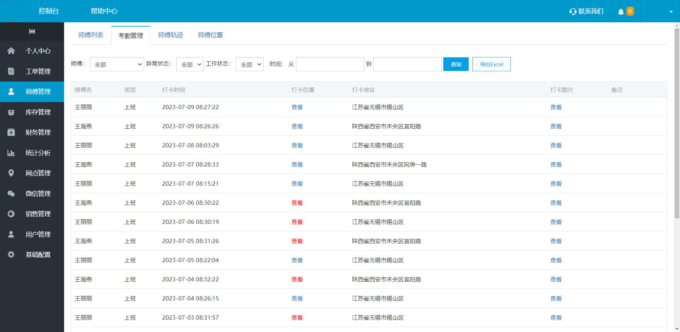Click the 查询 button
The image size is (680, 332).
point(456,64)
